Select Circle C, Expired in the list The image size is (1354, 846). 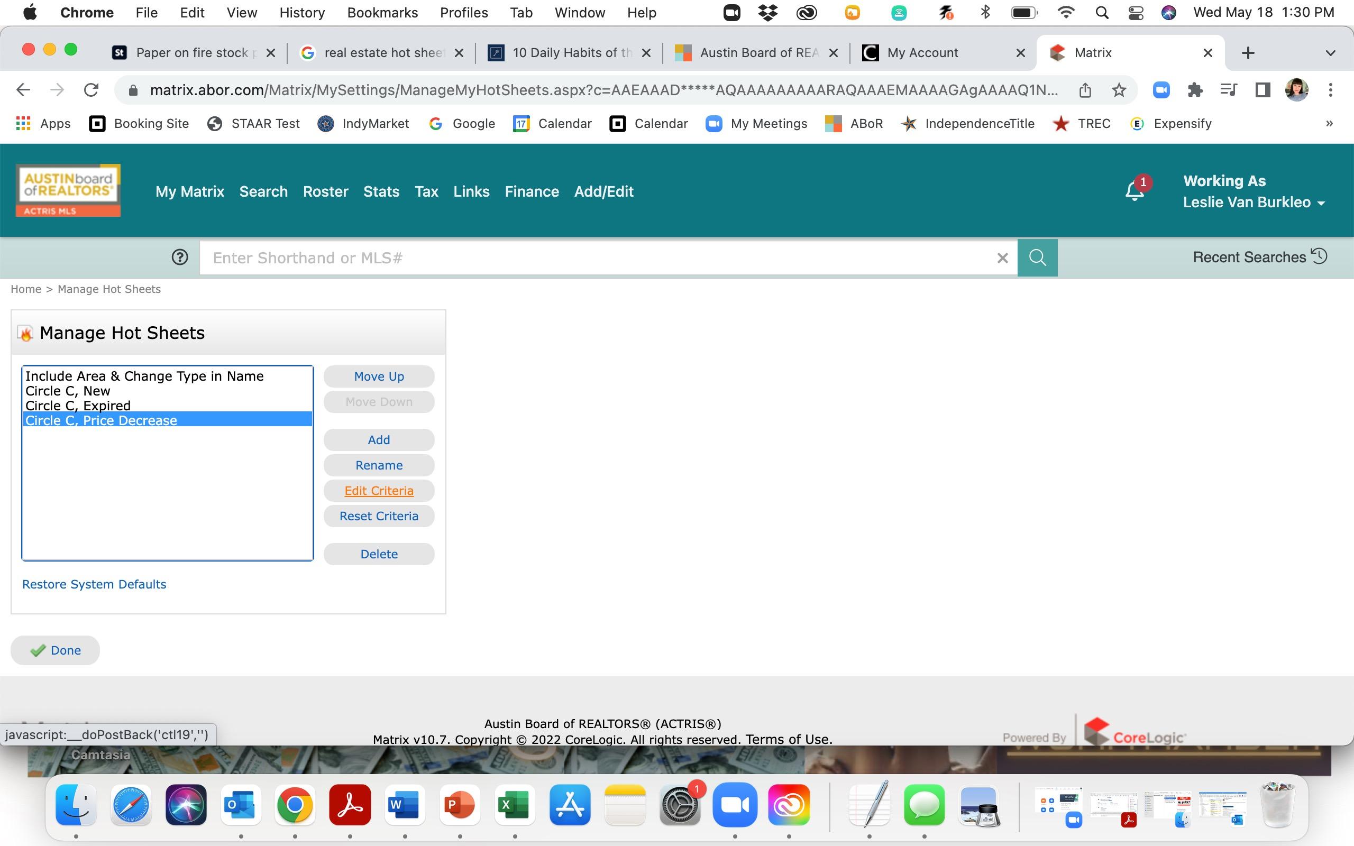[x=78, y=406]
